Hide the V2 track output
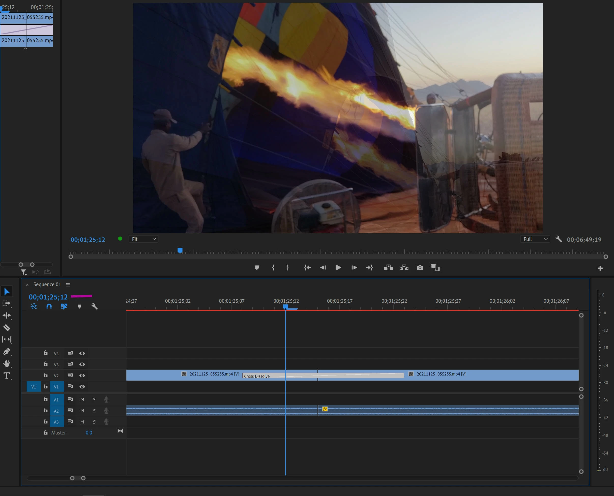614x496 pixels. (x=82, y=375)
